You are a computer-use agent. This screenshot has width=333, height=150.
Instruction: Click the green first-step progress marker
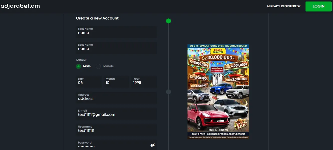[168, 21]
